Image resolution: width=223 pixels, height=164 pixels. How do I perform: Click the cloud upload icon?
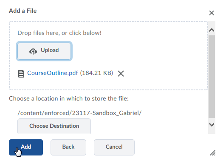33,52
